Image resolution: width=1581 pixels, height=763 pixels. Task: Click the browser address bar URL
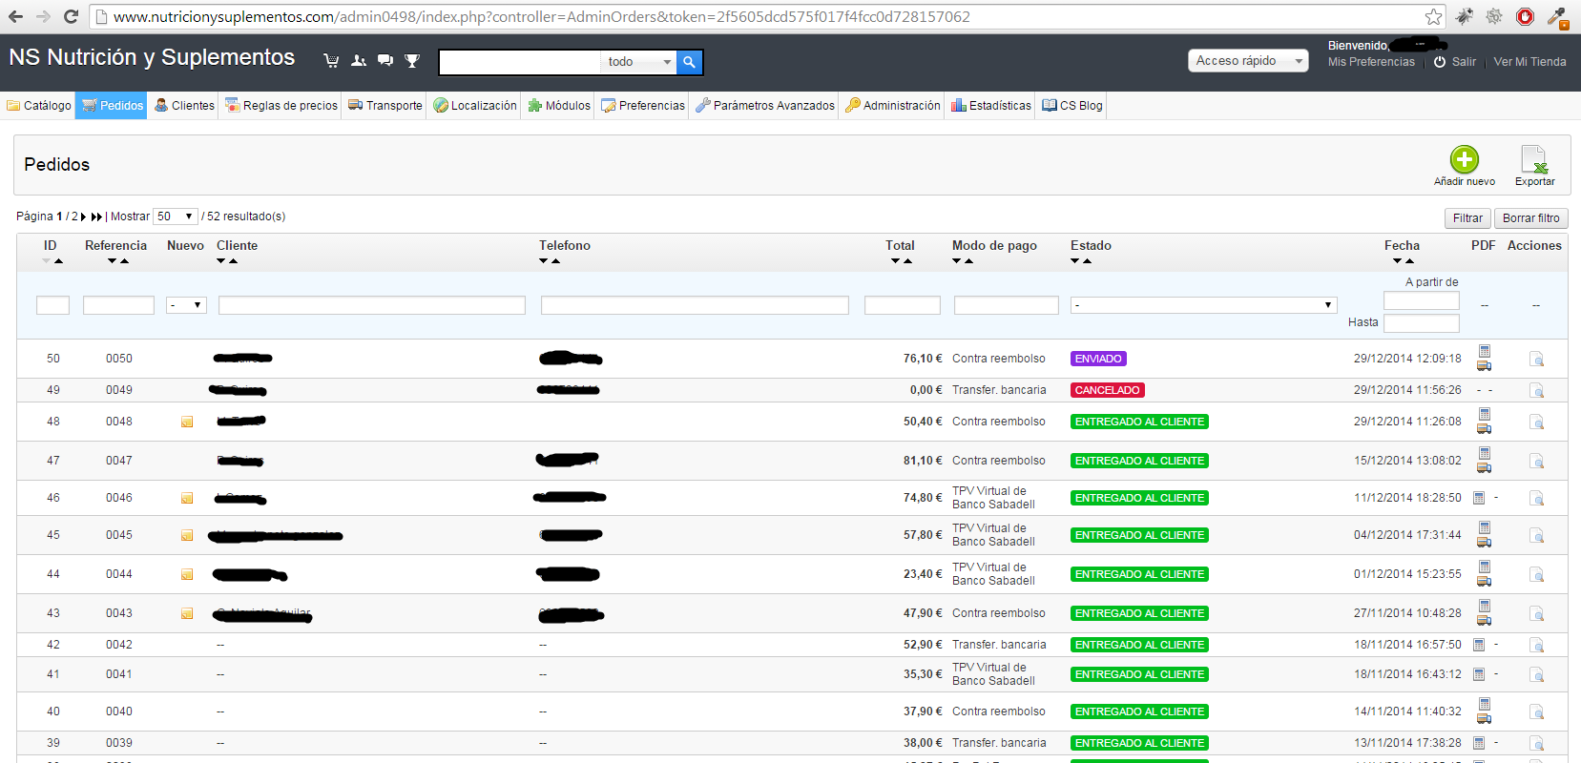pyautogui.click(x=541, y=16)
